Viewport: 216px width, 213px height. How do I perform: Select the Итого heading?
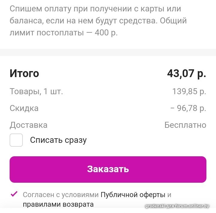[x=24, y=73]
